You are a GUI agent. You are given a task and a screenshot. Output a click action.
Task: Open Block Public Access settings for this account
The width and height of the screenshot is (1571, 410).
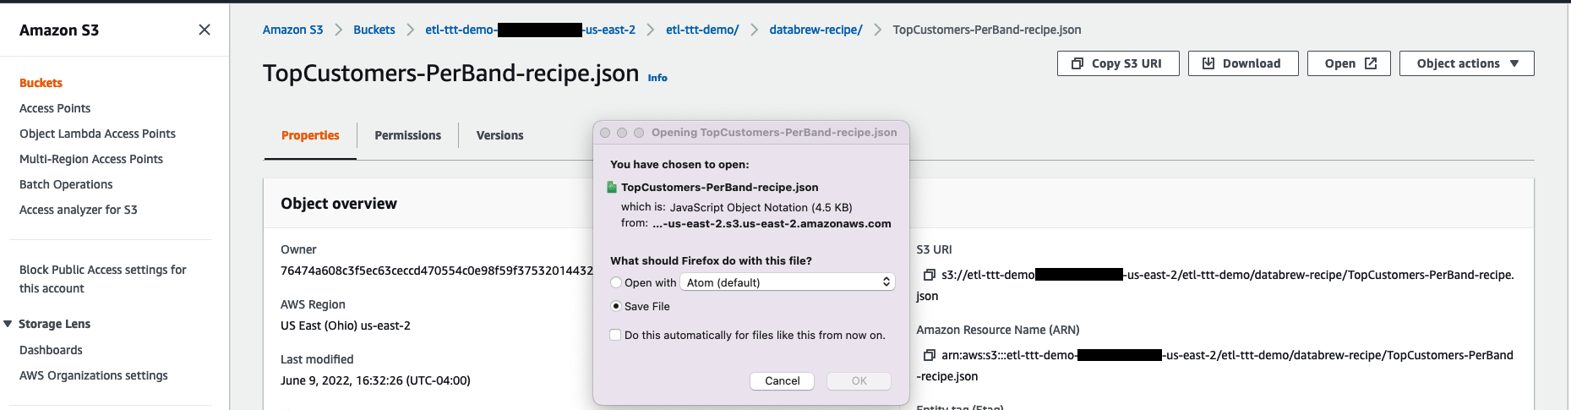(x=103, y=279)
